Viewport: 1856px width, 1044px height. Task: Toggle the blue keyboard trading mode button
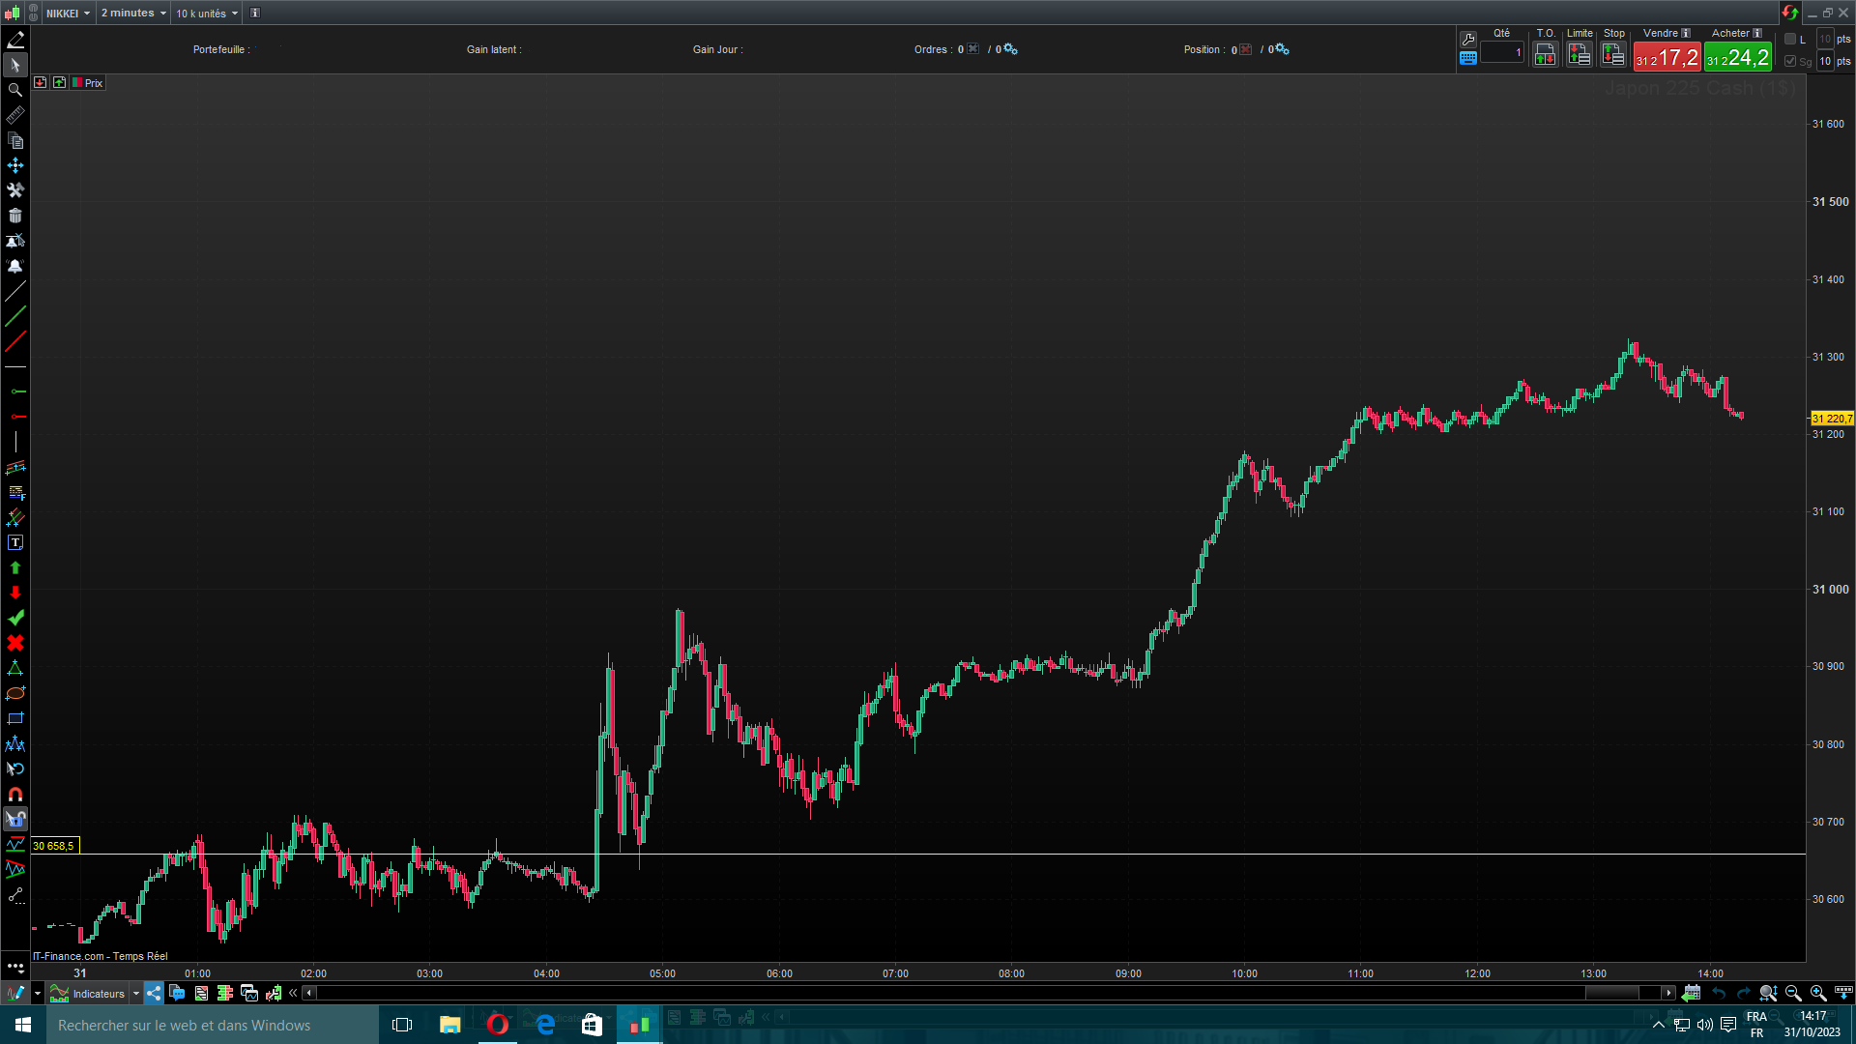coord(1468,58)
